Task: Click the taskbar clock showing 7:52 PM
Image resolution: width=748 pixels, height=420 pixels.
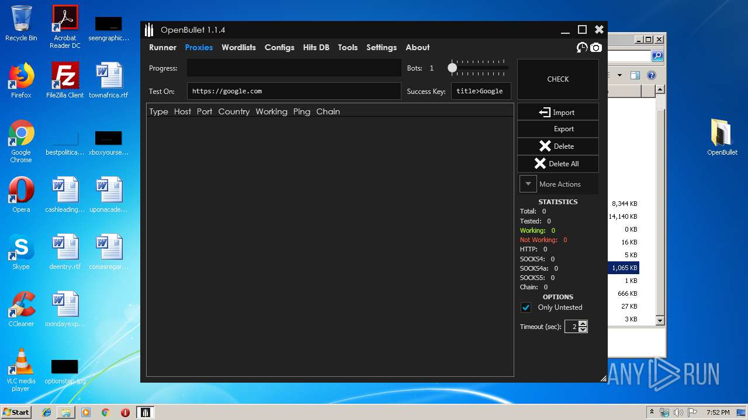Action: tap(718, 412)
